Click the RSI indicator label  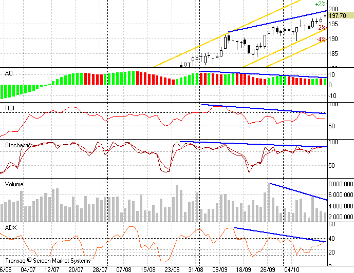pos(10,108)
